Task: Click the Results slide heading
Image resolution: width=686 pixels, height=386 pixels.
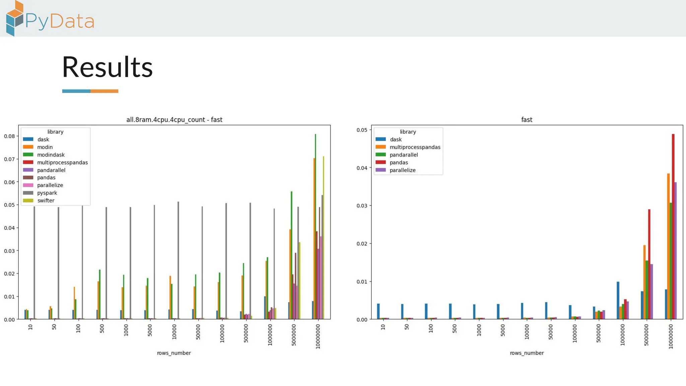Action: pyautogui.click(x=107, y=67)
